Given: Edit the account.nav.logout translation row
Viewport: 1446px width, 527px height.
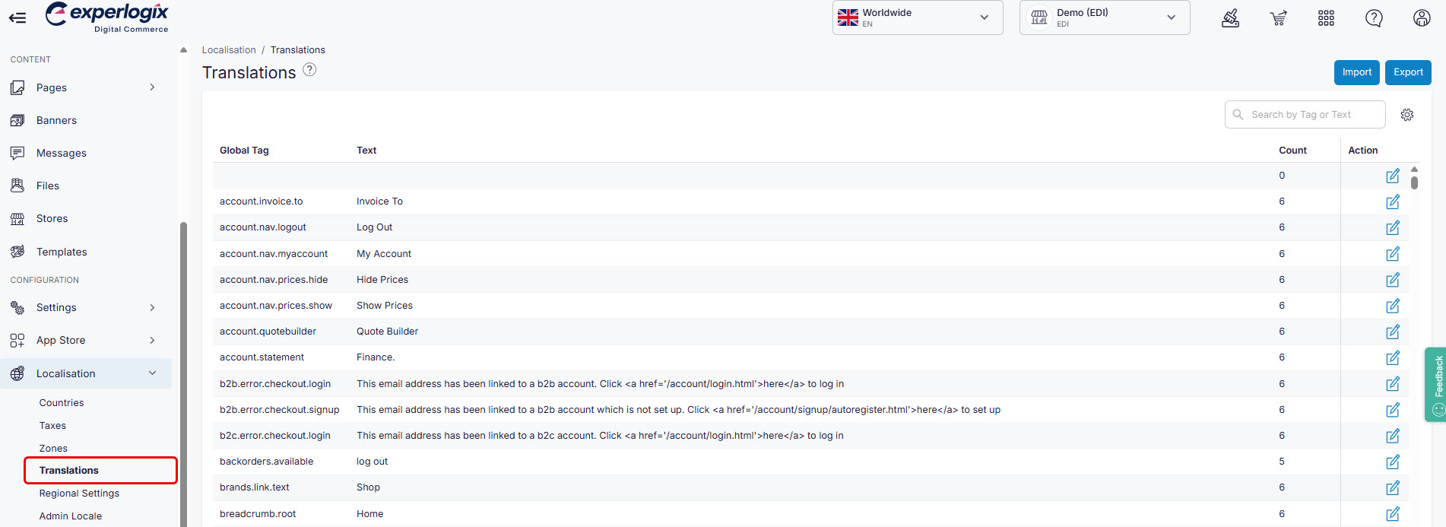Looking at the screenshot, I should tap(1392, 228).
